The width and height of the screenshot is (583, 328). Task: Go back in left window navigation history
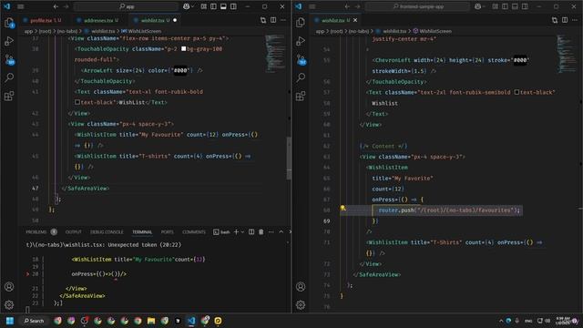(x=56, y=6)
